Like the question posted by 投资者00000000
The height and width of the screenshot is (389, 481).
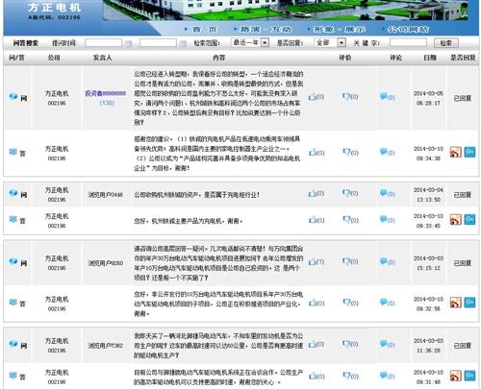pyautogui.click(x=316, y=96)
